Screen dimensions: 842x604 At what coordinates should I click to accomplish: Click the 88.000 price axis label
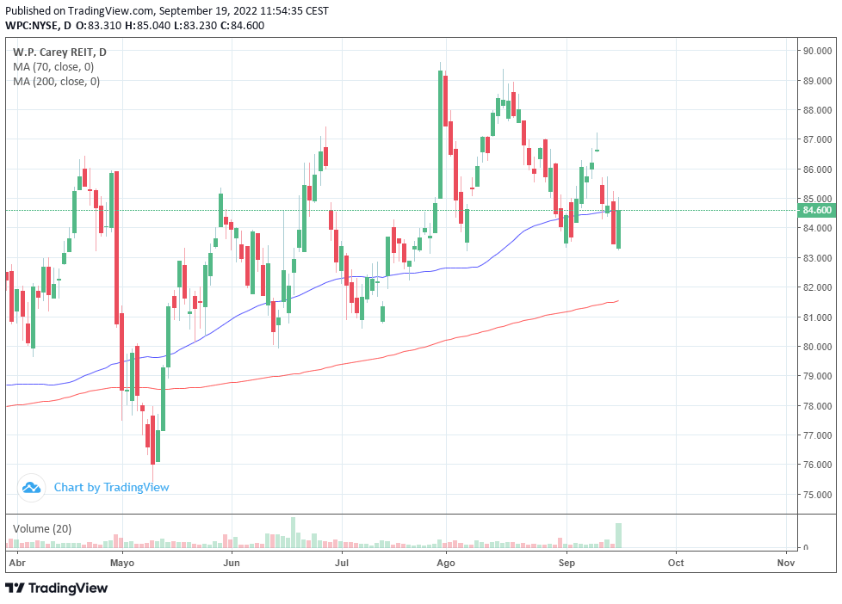click(x=817, y=110)
